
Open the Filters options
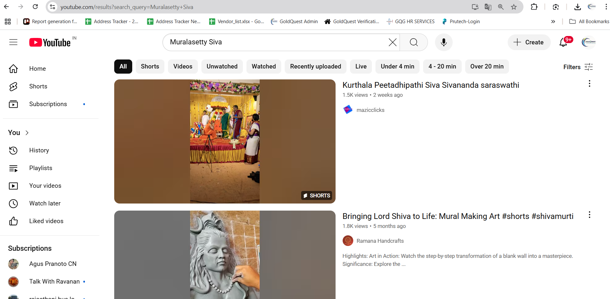tap(578, 67)
